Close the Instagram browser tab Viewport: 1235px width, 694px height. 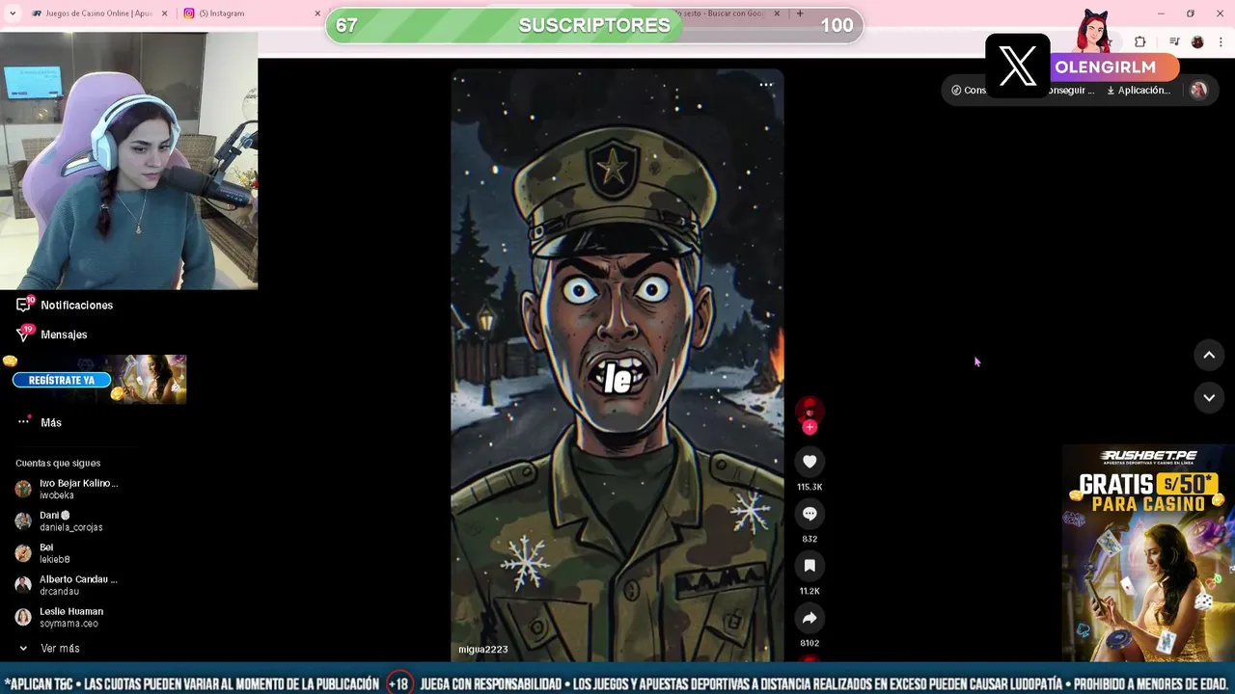click(317, 13)
